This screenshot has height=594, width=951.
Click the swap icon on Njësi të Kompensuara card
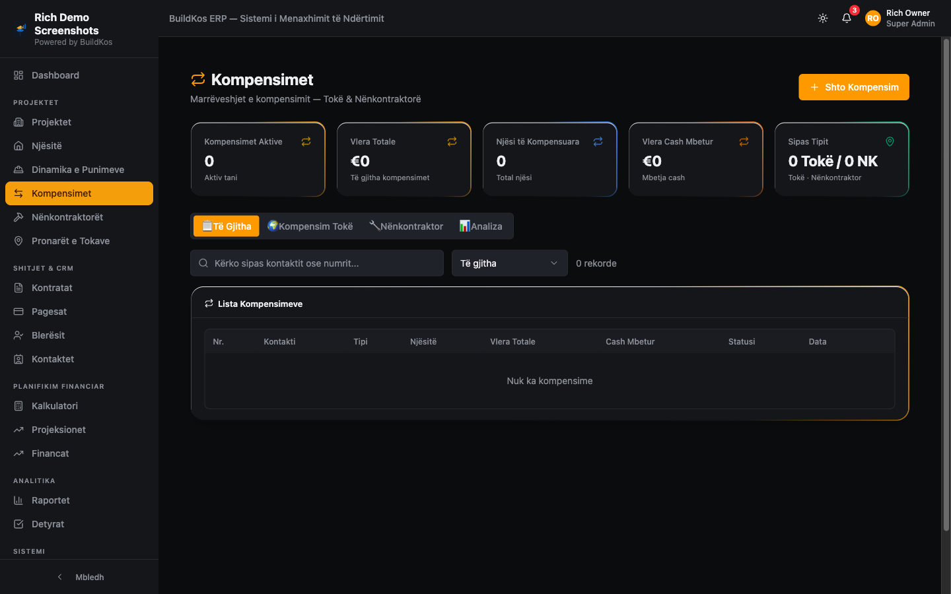(x=598, y=141)
